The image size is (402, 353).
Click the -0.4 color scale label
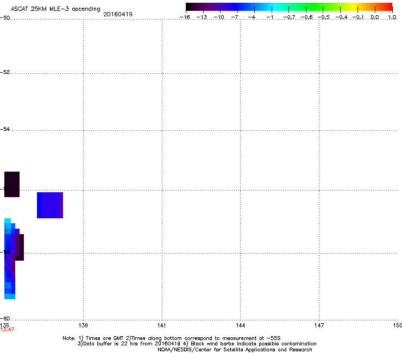coord(342,17)
